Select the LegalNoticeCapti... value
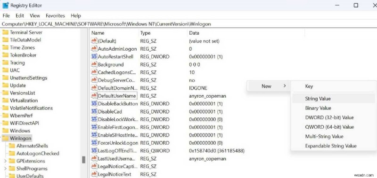Viewport: 377px width, 178px height. [118, 166]
